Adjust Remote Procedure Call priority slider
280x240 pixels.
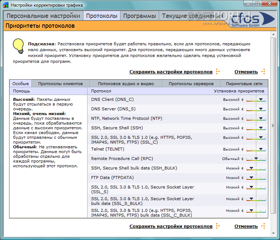click(x=256, y=159)
